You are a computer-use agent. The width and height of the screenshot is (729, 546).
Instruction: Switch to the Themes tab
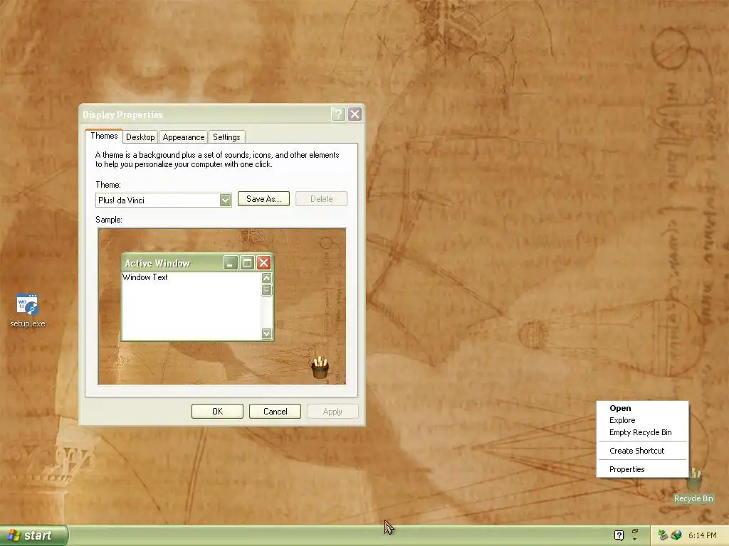point(104,136)
